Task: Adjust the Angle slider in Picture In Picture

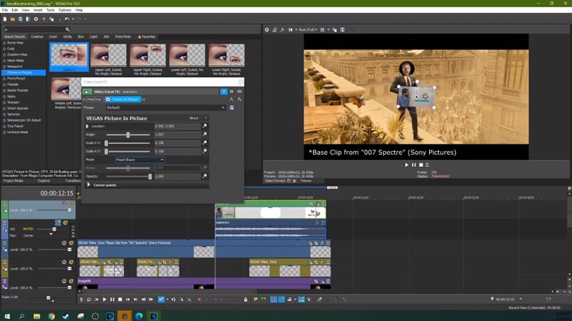Action: coord(128,134)
